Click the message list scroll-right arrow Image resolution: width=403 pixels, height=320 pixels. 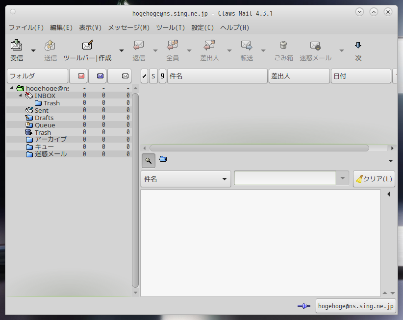[392, 148]
